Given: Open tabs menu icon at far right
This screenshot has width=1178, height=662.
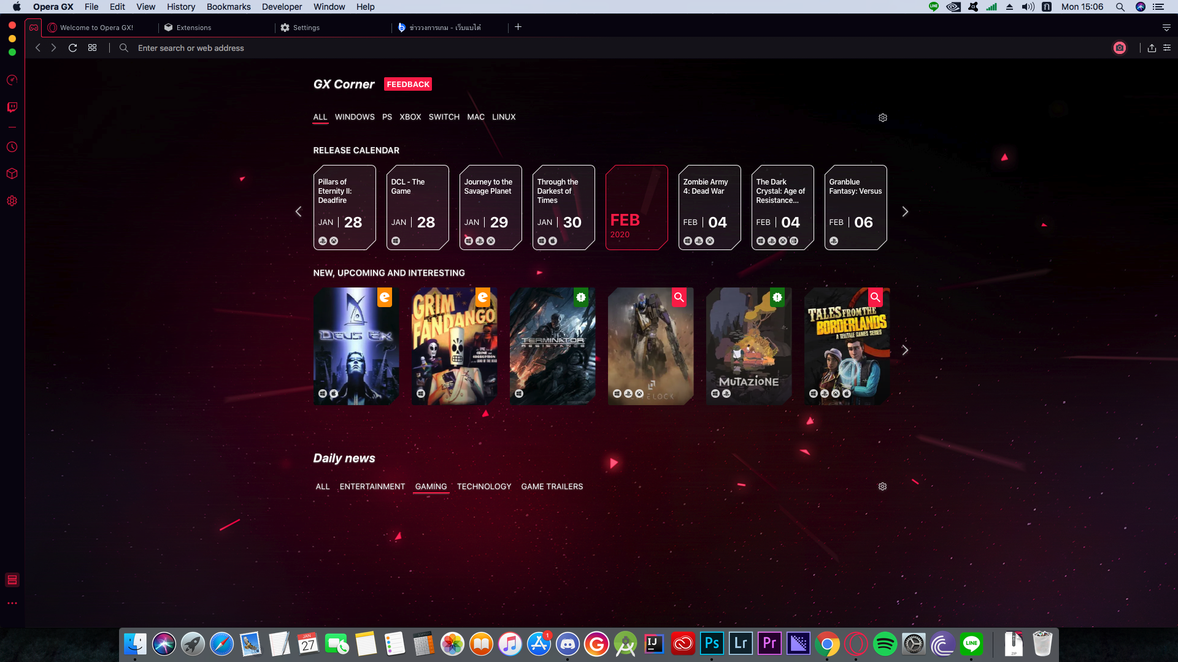Looking at the screenshot, I should (1166, 28).
